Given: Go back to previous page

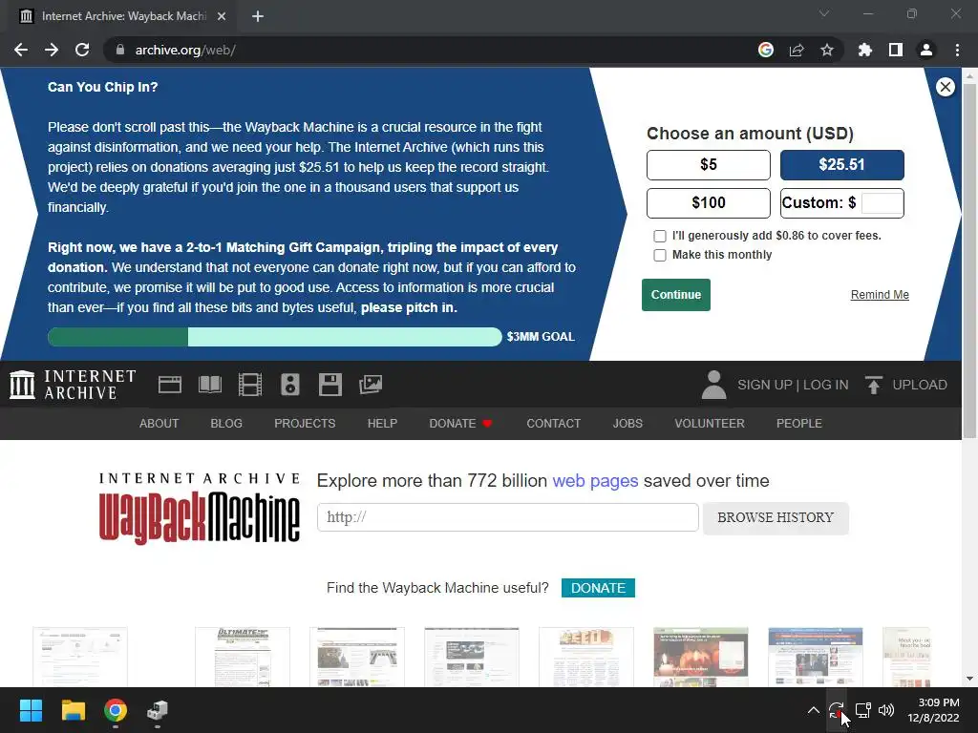Looking at the screenshot, I should pos(21,50).
